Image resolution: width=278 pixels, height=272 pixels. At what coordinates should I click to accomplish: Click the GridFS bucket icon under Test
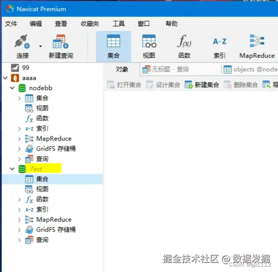29,230
